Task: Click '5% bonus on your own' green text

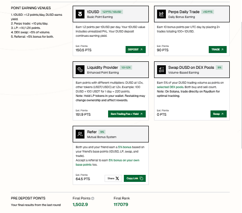Action: tap(124, 160)
